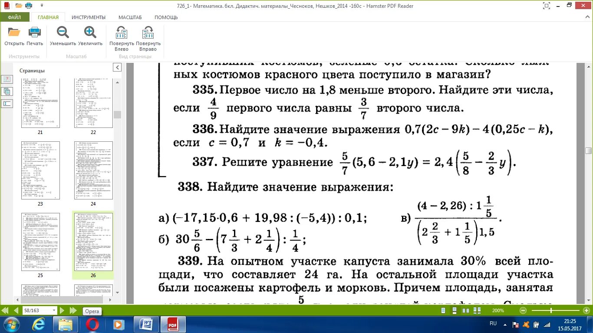
Task: Switch to the МАСШТАБ tab
Action: pyautogui.click(x=130, y=17)
